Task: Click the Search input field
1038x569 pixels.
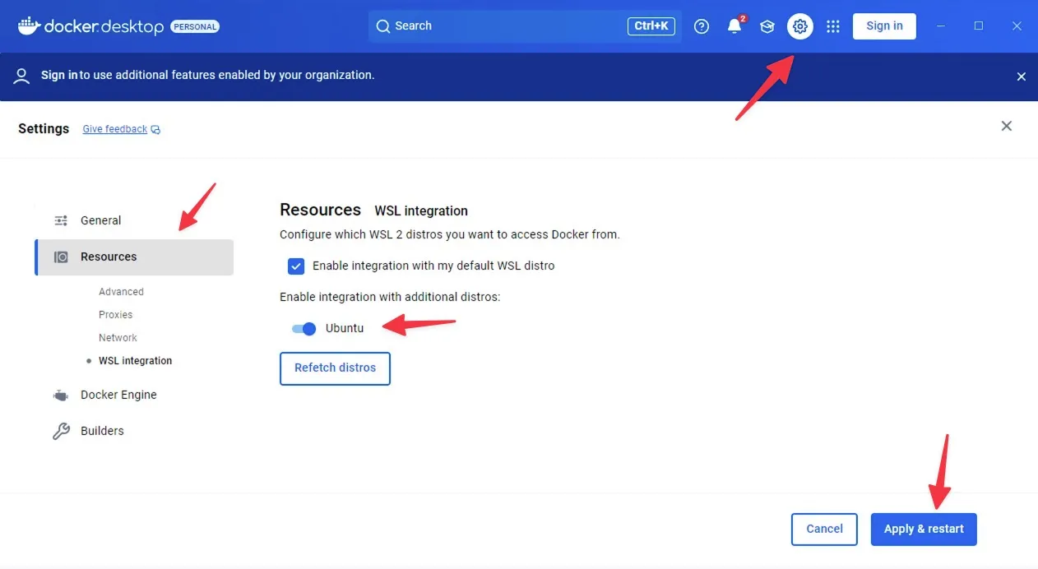Action: pyautogui.click(x=525, y=26)
